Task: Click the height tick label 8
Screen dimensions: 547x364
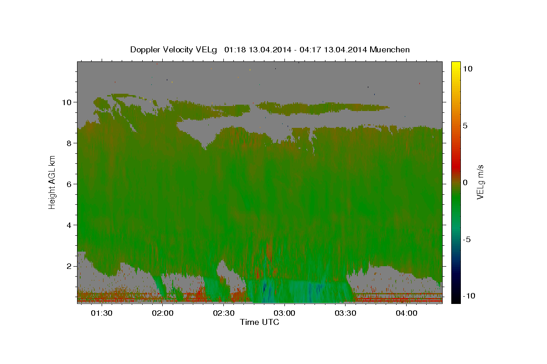Action: [70, 143]
